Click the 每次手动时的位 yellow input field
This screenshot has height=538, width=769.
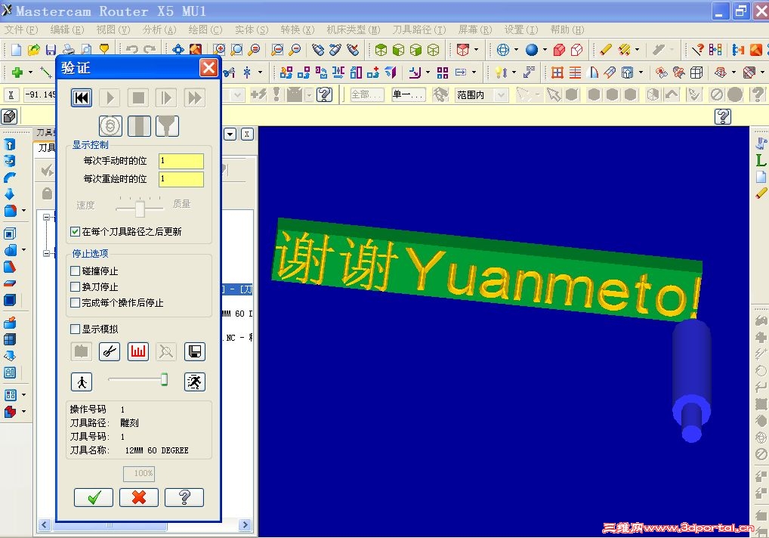(181, 161)
